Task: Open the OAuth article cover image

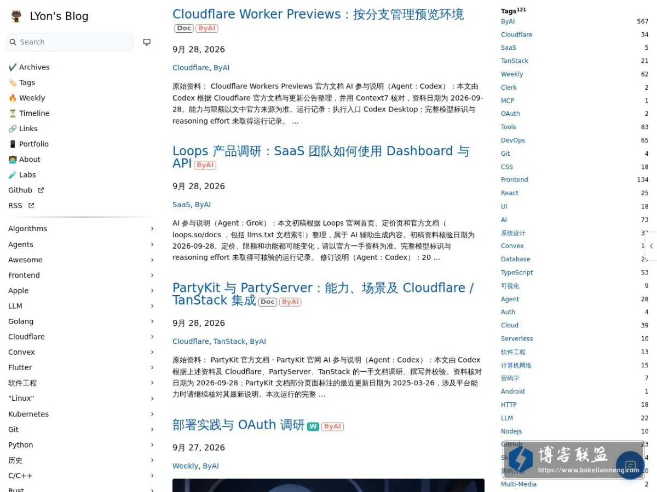Action: tap(328, 485)
